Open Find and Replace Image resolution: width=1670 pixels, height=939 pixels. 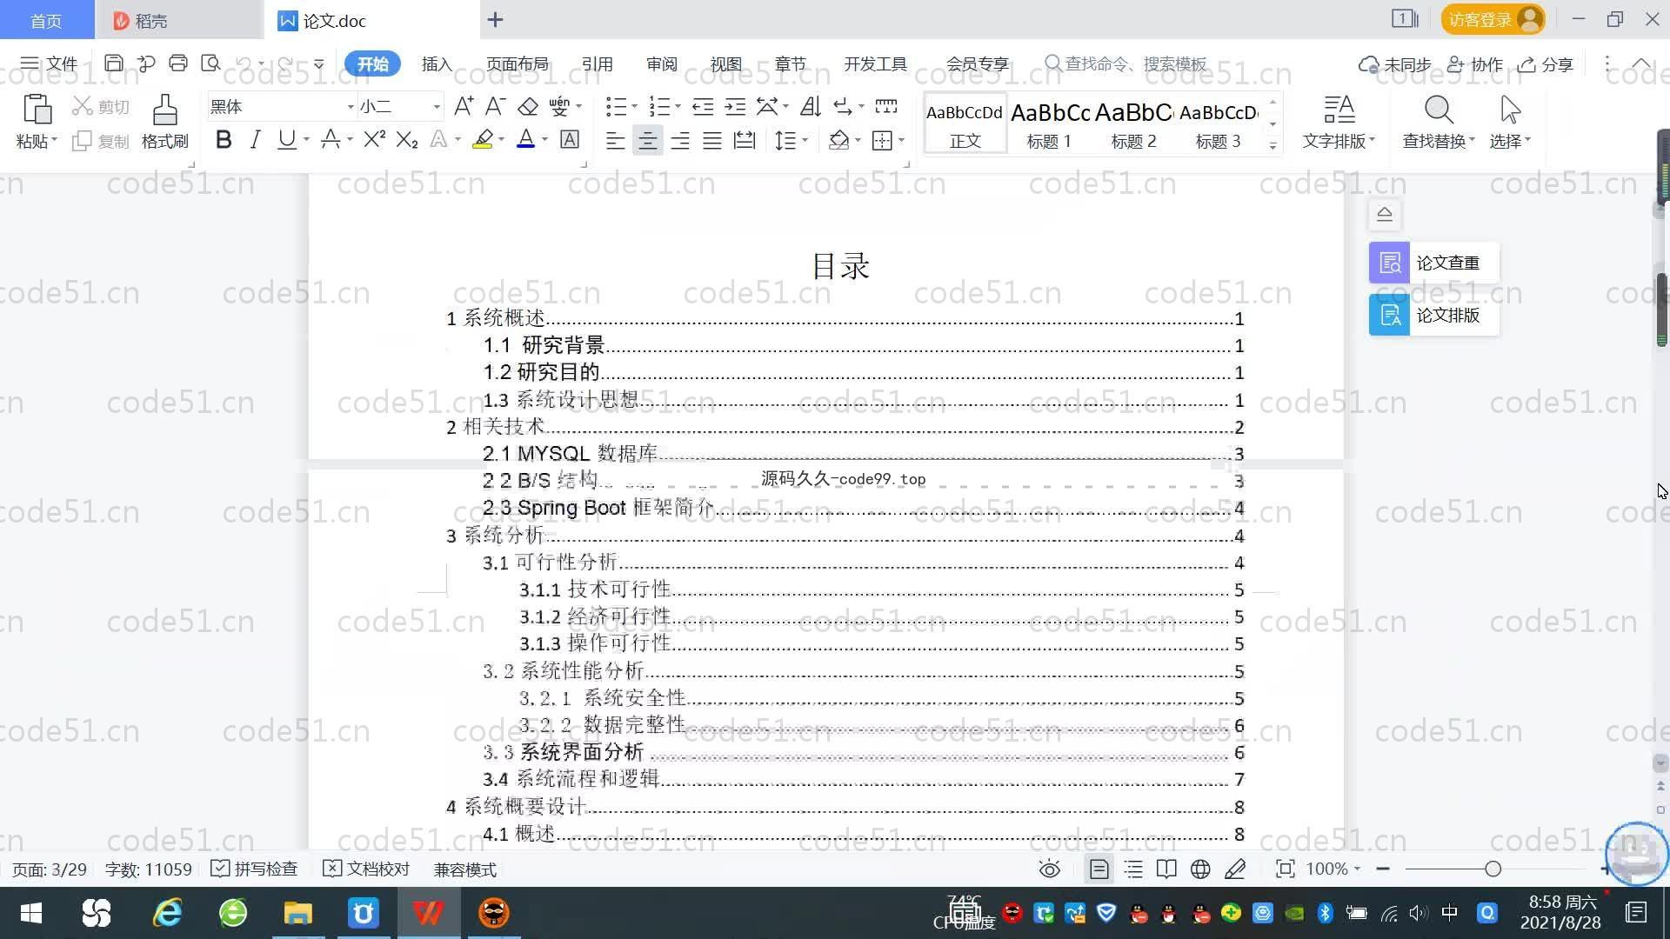1439,122
